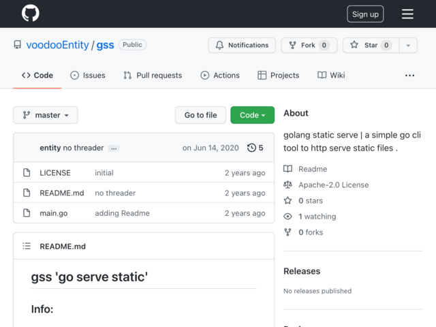Click '2 years ago' in the LICENSE row
The height and width of the screenshot is (327, 436).
(245, 172)
